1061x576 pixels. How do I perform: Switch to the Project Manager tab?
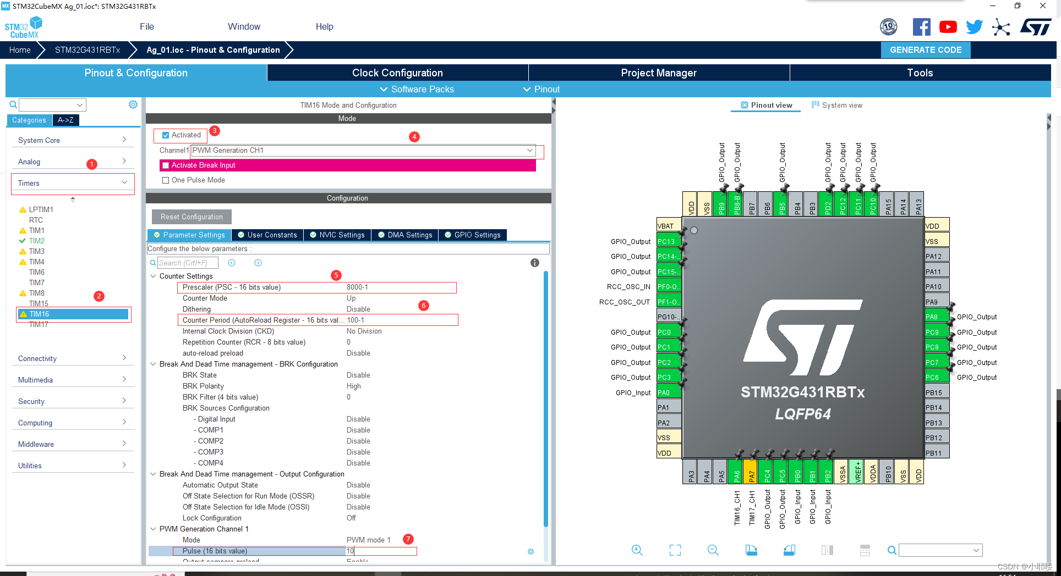(x=659, y=73)
